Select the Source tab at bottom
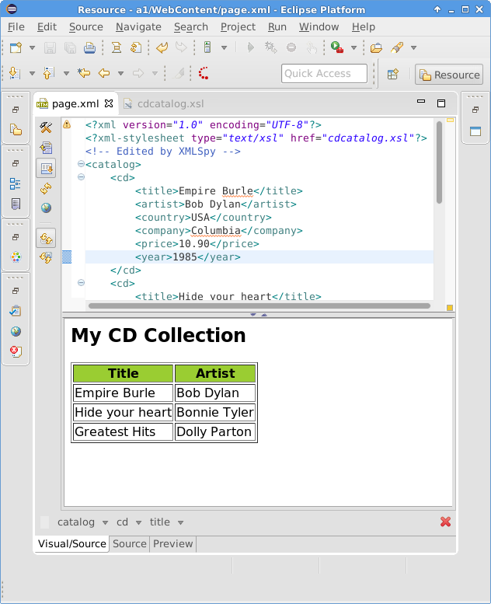Viewport: 491px width, 604px height. 129,543
